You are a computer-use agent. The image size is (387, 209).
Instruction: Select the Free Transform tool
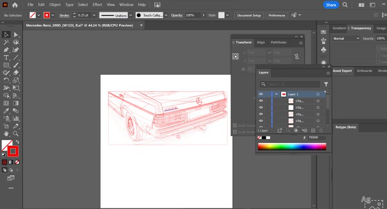coord(16,88)
